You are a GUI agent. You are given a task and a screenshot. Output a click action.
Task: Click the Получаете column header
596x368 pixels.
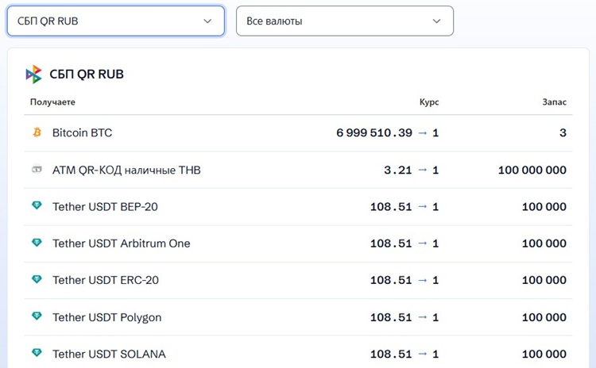(x=52, y=102)
